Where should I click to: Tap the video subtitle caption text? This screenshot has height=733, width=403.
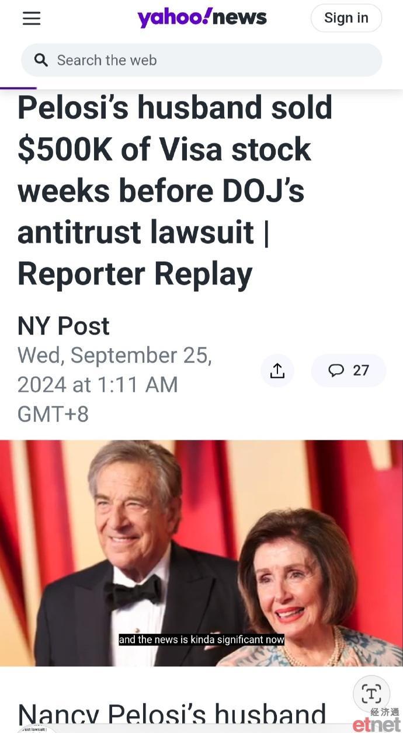[x=201, y=640]
